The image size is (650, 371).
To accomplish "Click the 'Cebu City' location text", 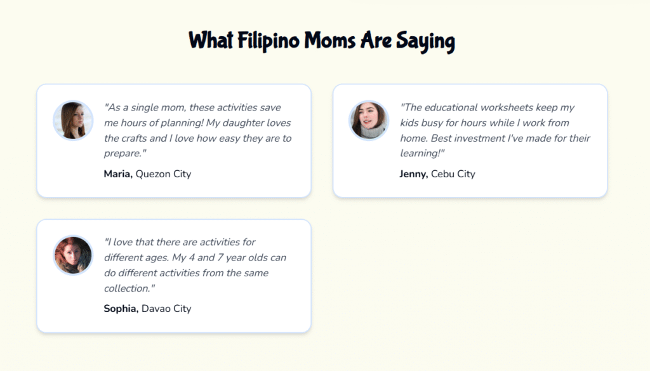I will (453, 174).
